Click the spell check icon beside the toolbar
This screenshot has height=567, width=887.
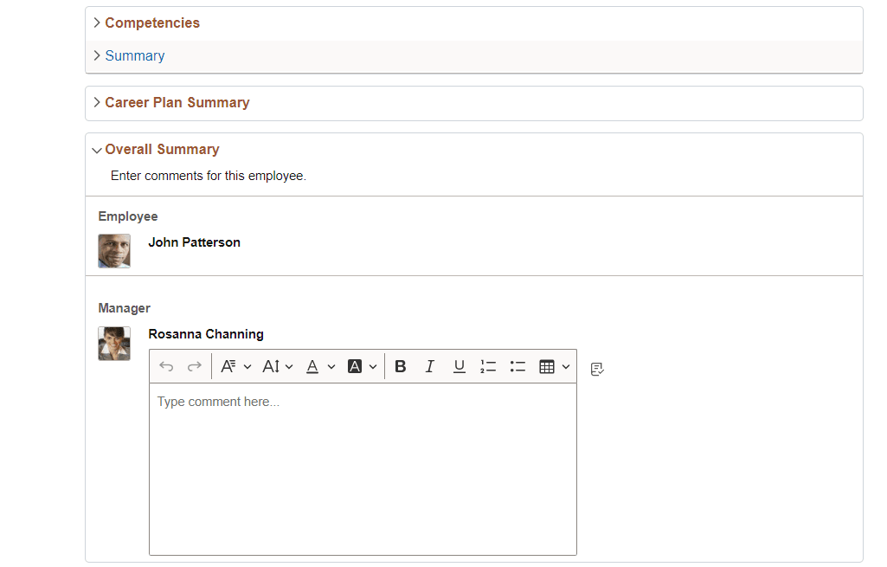(x=596, y=369)
